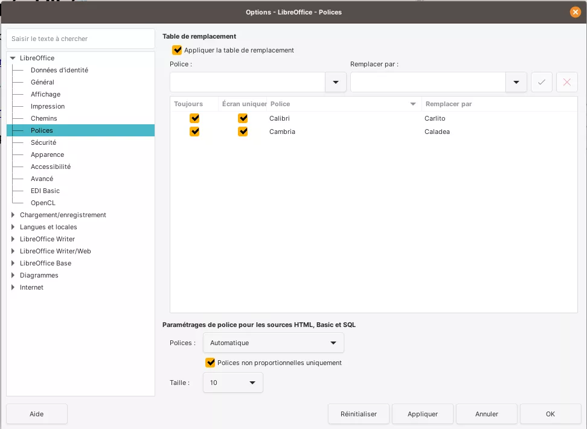Image resolution: width=587 pixels, height=429 pixels.
Task: Expand the LibreOffice Writer tree node
Action: 13,239
